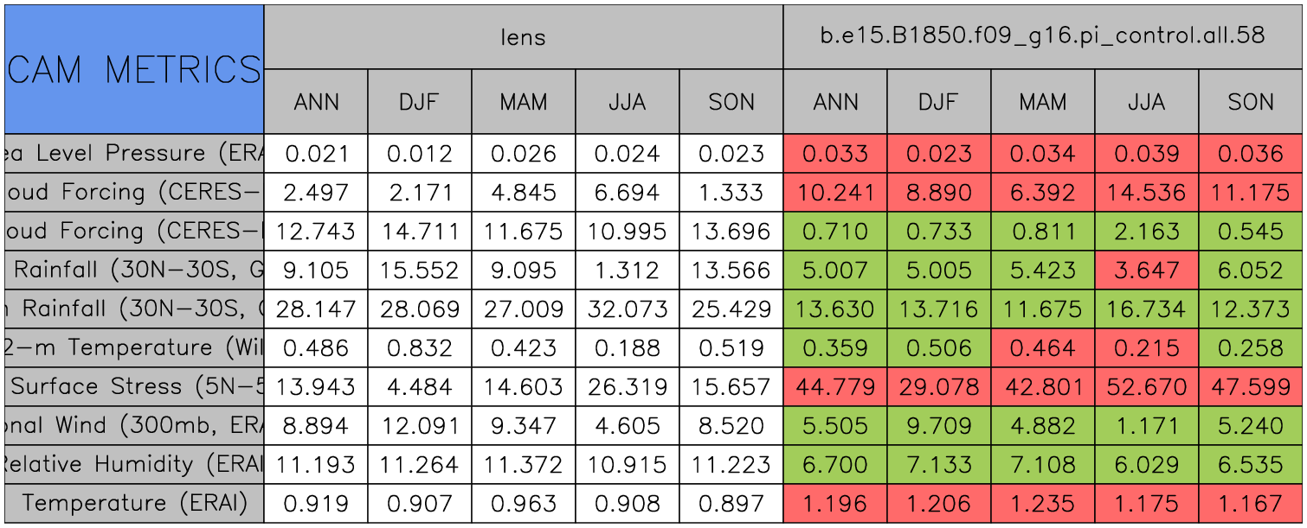The image size is (1307, 528).
Task: Click the CAM METRICS title cell
Action: pos(134,69)
